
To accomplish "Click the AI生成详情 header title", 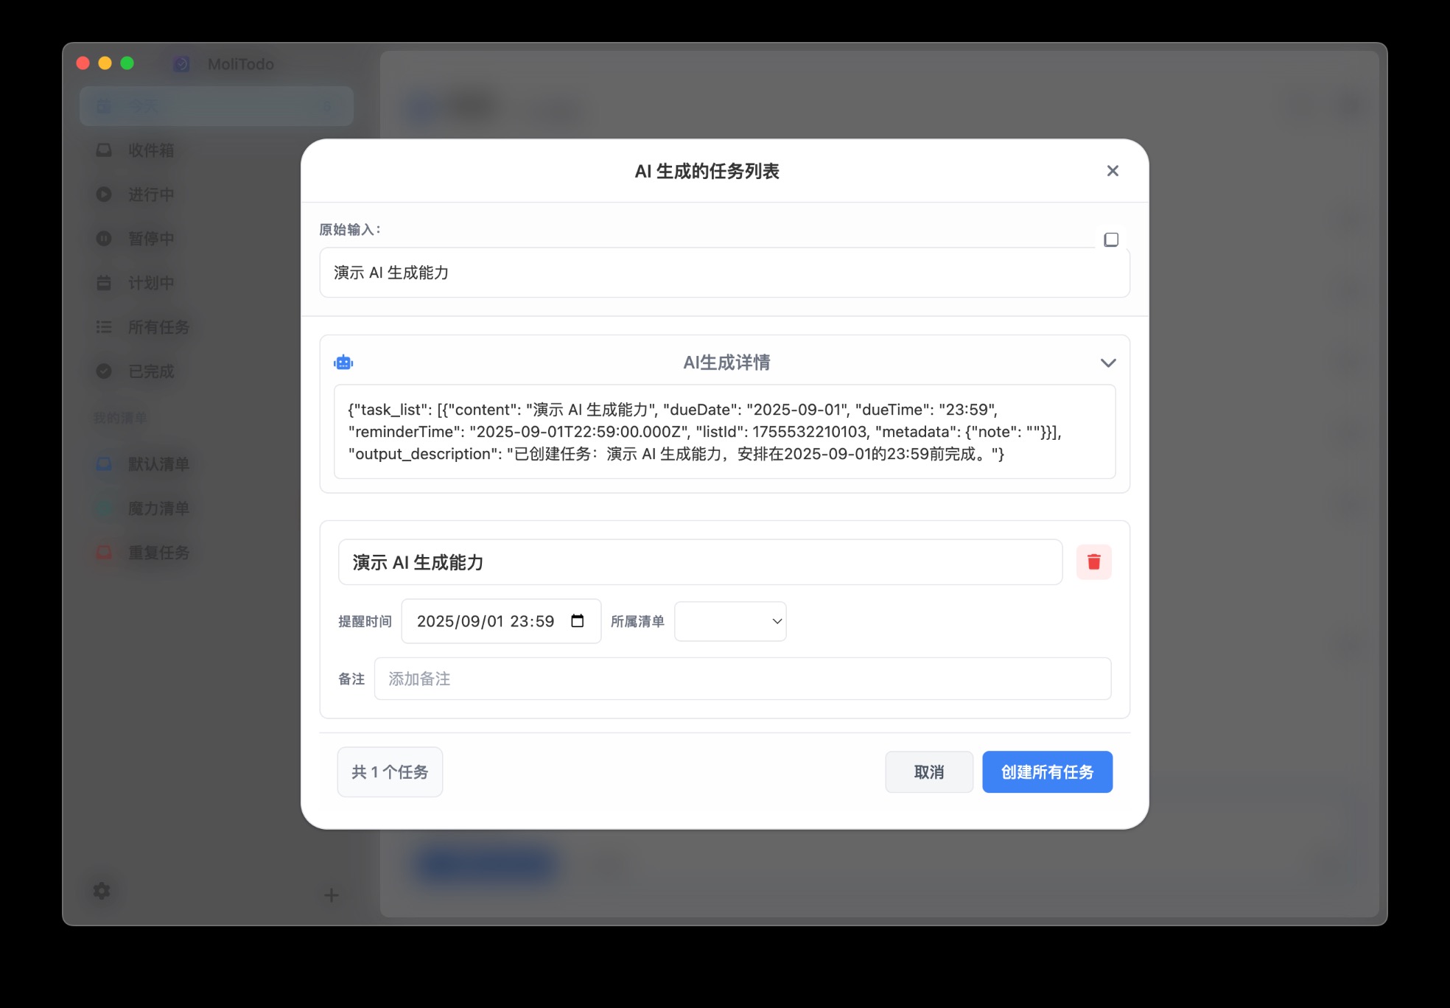I will (x=726, y=363).
